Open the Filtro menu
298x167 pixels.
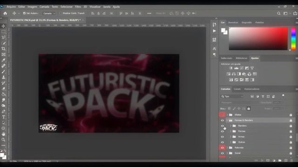[78, 6]
